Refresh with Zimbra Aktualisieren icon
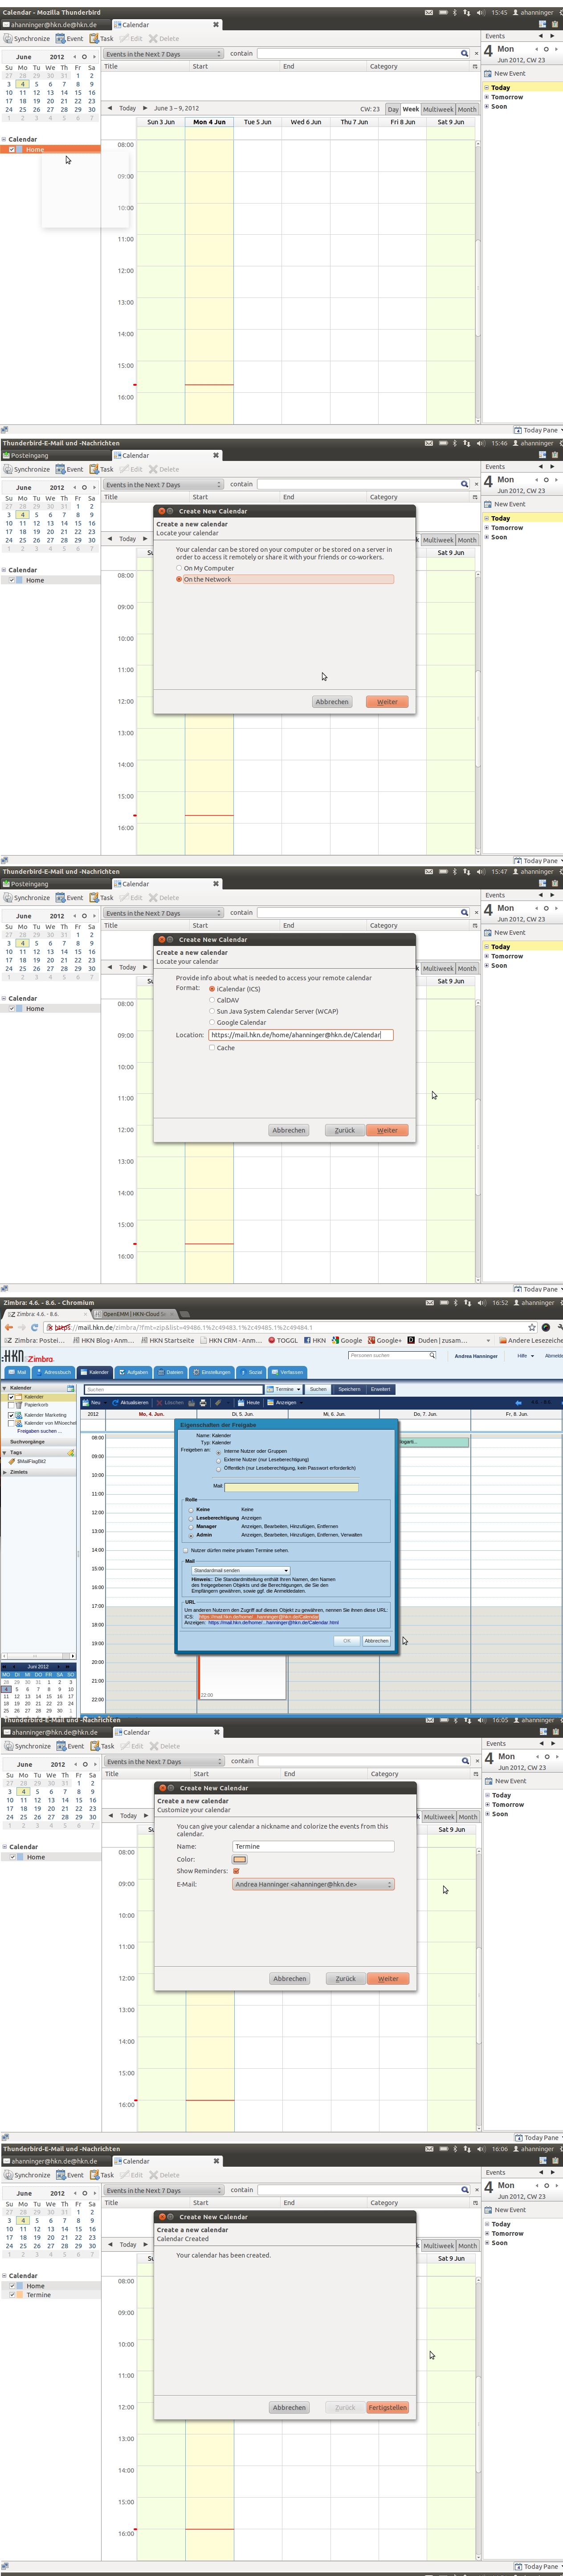Viewport: 563px width, 2576px height. (x=115, y=1402)
